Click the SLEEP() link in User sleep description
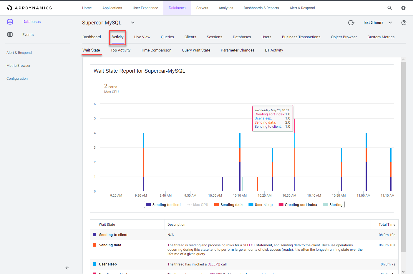Viewport: 413px width, 274px height. coord(214,264)
